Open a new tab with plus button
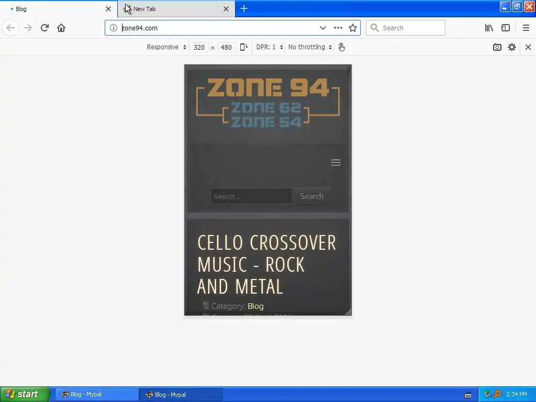536x402 pixels. pos(244,8)
